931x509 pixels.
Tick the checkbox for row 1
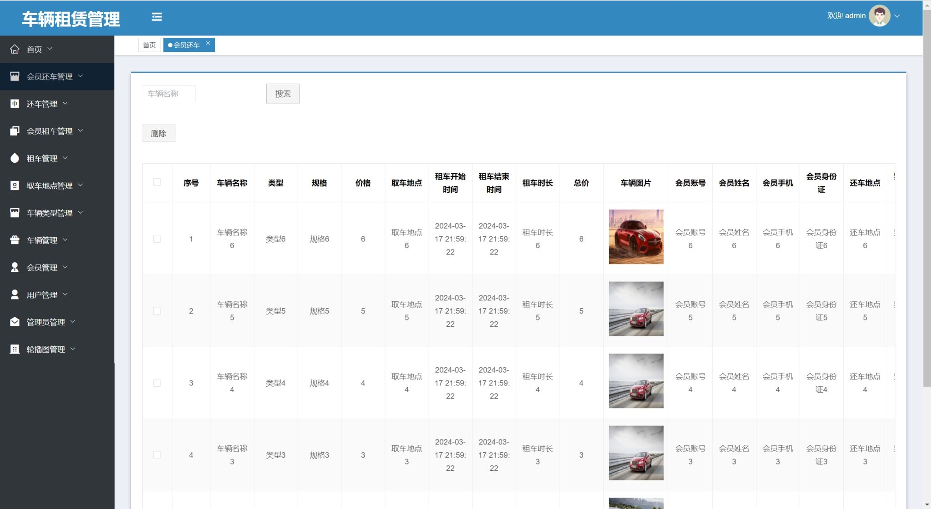[157, 238]
